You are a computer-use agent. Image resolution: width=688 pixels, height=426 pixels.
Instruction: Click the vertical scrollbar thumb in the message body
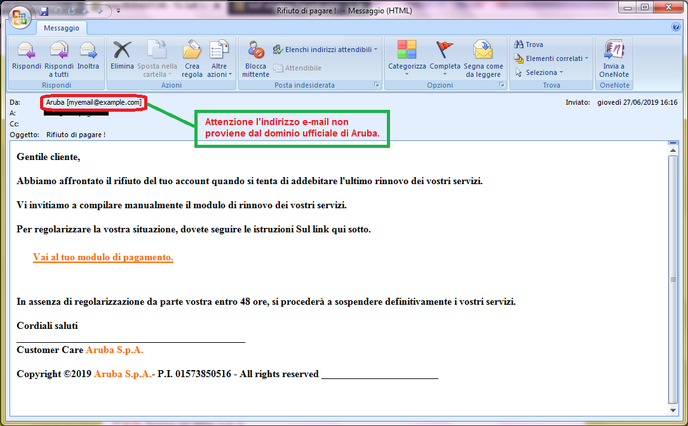point(673,279)
